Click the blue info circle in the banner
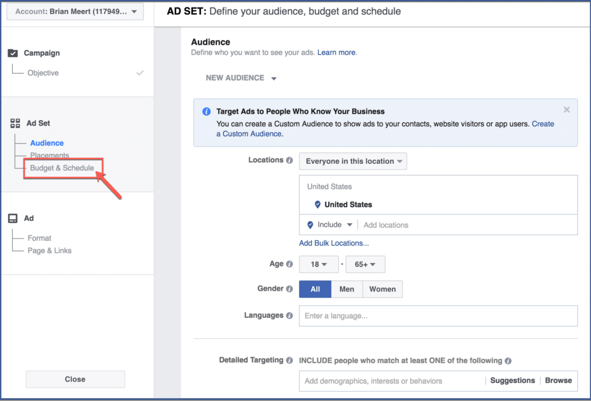This screenshot has height=401, width=591. tap(205, 111)
